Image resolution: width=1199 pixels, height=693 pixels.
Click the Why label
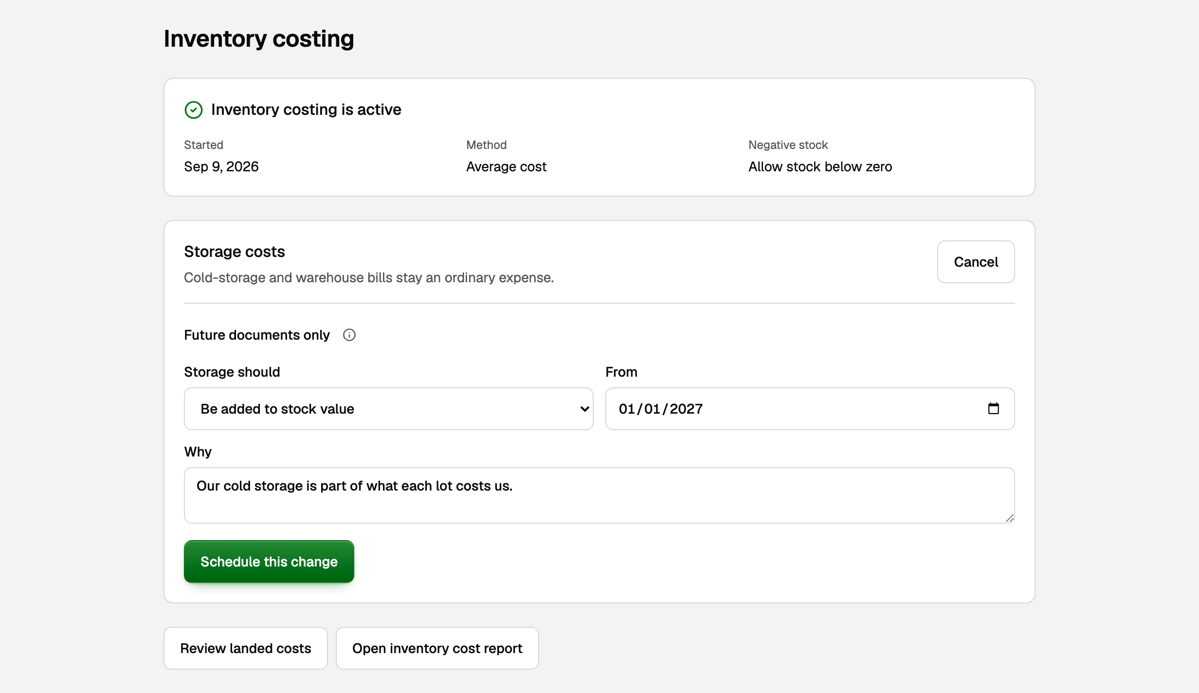198,452
